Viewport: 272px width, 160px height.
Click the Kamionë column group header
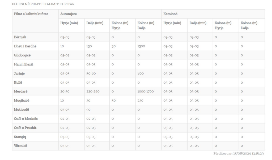point(170,14)
